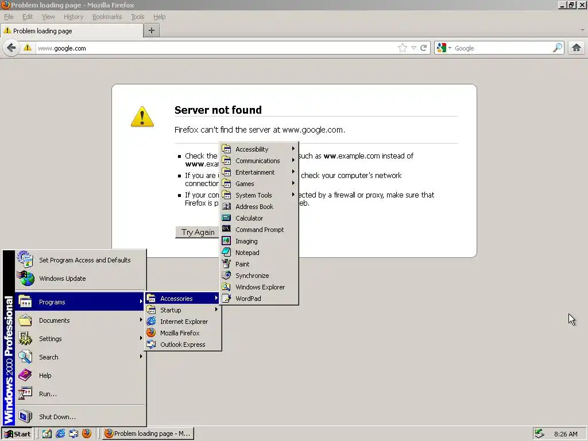This screenshot has width=588, height=441.
Task: Launch WordPad from Accessories
Action: click(259, 299)
